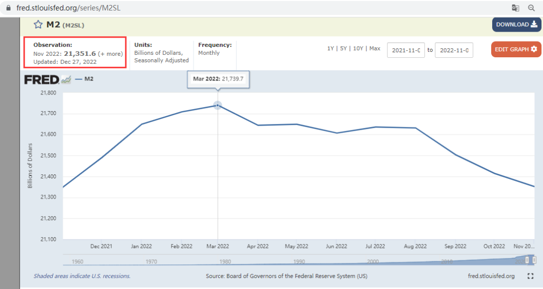Open EDIT GRAPH settings
The height and width of the screenshot is (289, 543).
516,49
